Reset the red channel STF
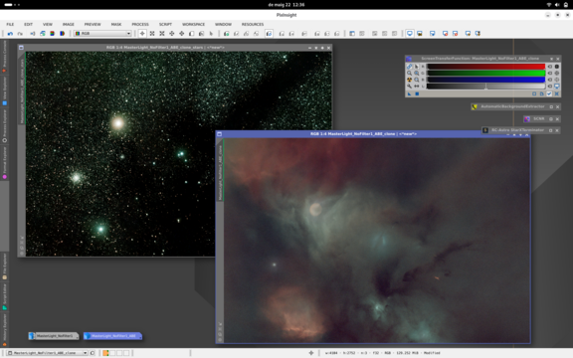Image resolution: width=573 pixels, height=358 pixels. tap(550, 67)
